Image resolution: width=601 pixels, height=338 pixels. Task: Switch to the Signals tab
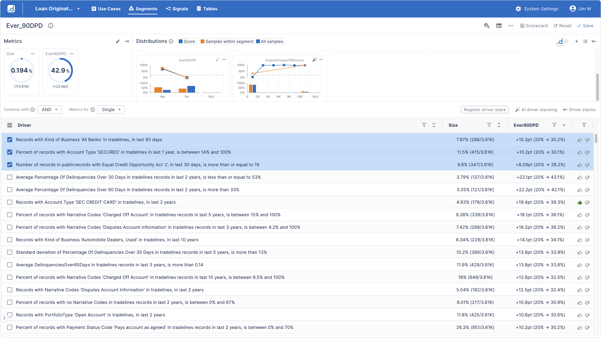click(177, 9)
